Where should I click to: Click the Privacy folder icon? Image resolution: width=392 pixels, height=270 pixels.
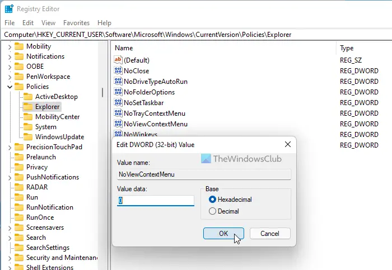19,167
